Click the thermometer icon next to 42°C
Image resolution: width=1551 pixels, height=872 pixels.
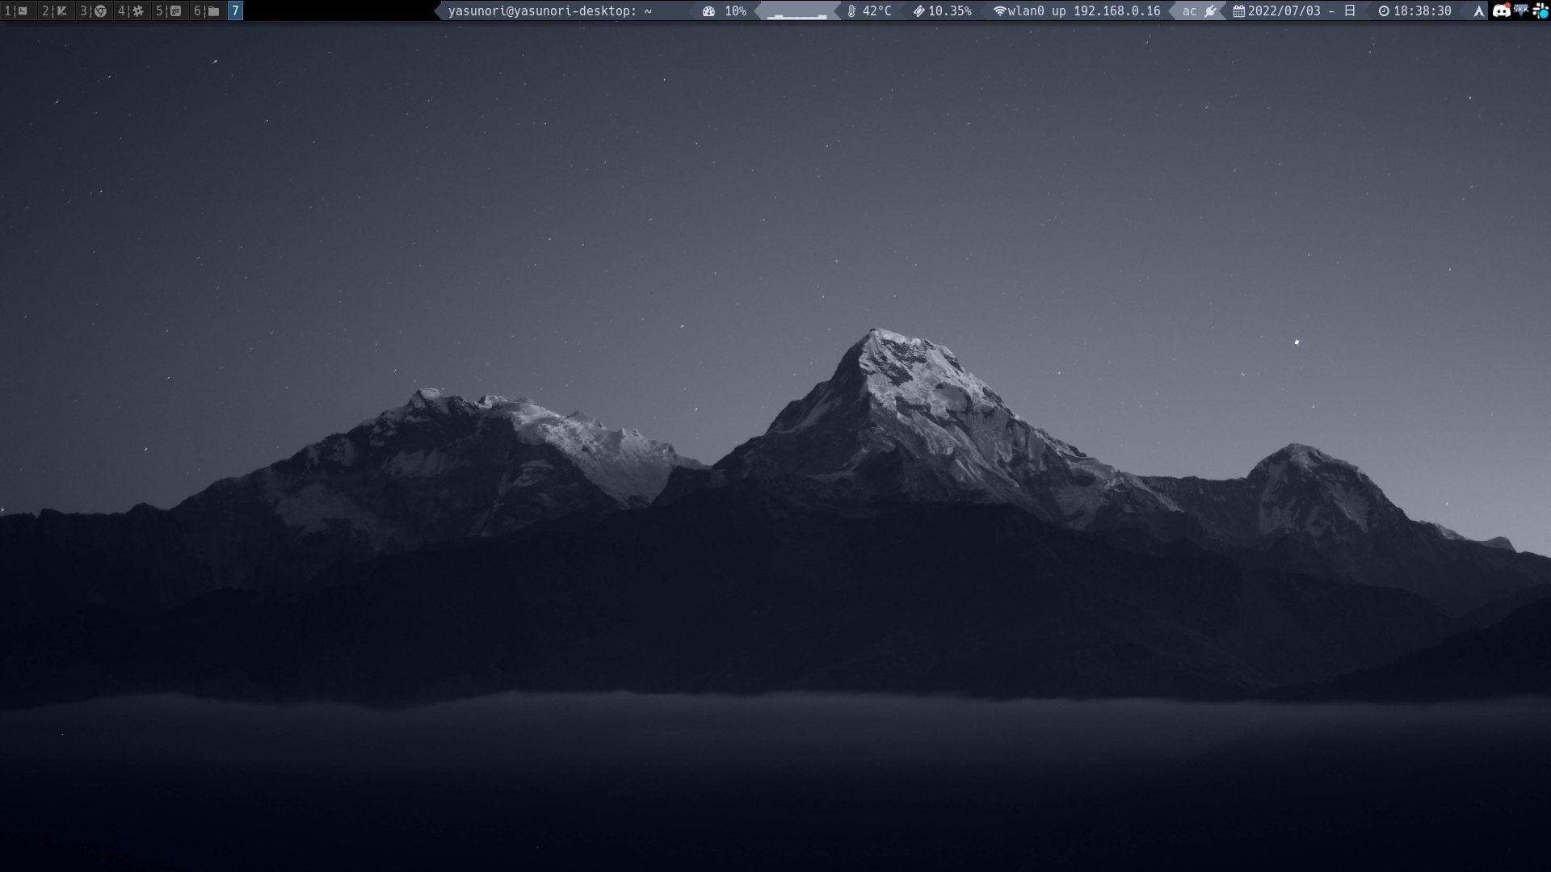[x=851, y=10]
